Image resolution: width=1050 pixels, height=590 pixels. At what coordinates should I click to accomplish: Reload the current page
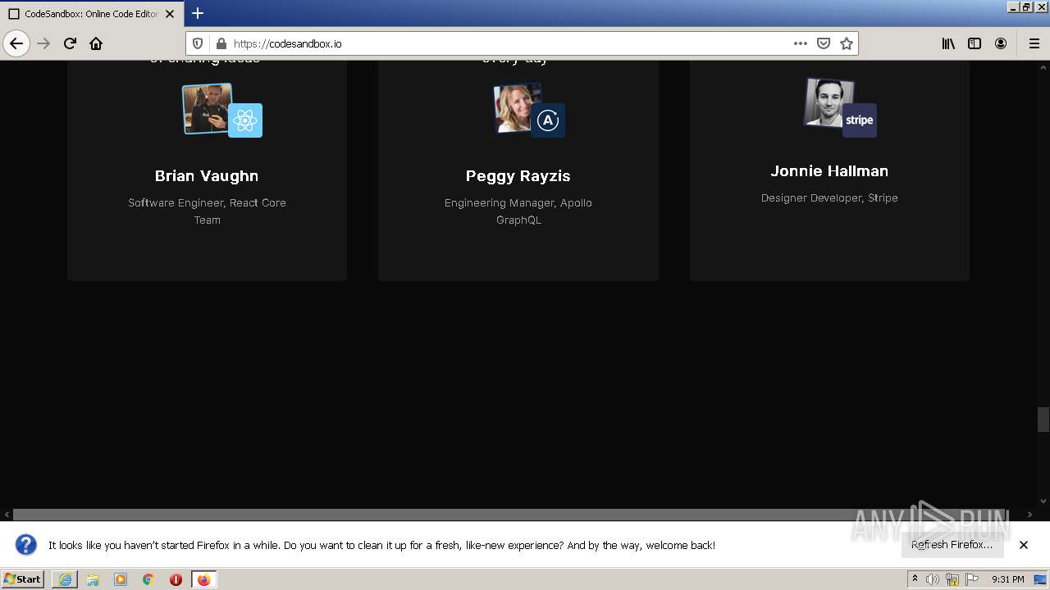[x=70, y=43]
